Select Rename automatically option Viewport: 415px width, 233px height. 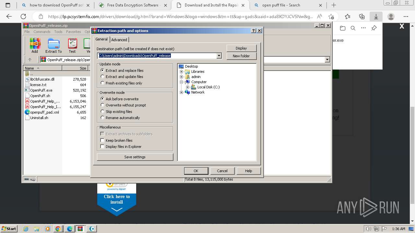pos(120,118)
